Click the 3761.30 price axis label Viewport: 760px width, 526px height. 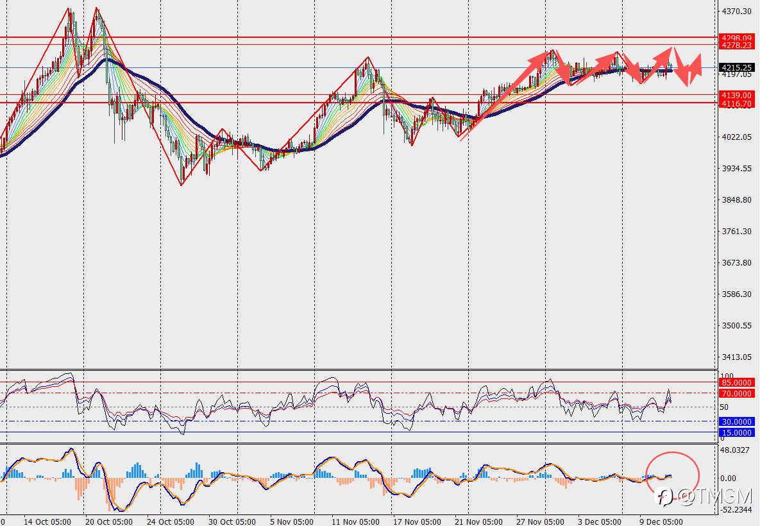click(x=737, y=231)
